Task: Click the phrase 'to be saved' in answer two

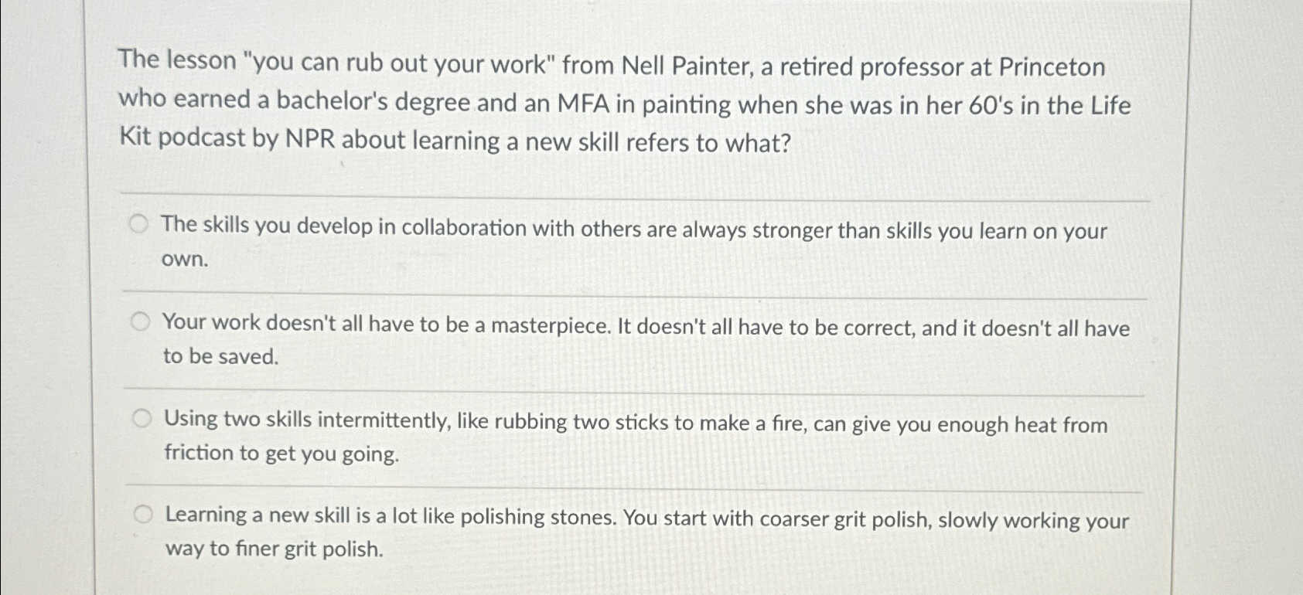Action: [219, 356]
